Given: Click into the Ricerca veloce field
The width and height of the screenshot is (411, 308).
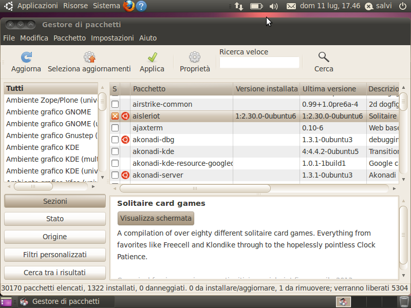Looking at the screenshot, I should coord(259,63).
